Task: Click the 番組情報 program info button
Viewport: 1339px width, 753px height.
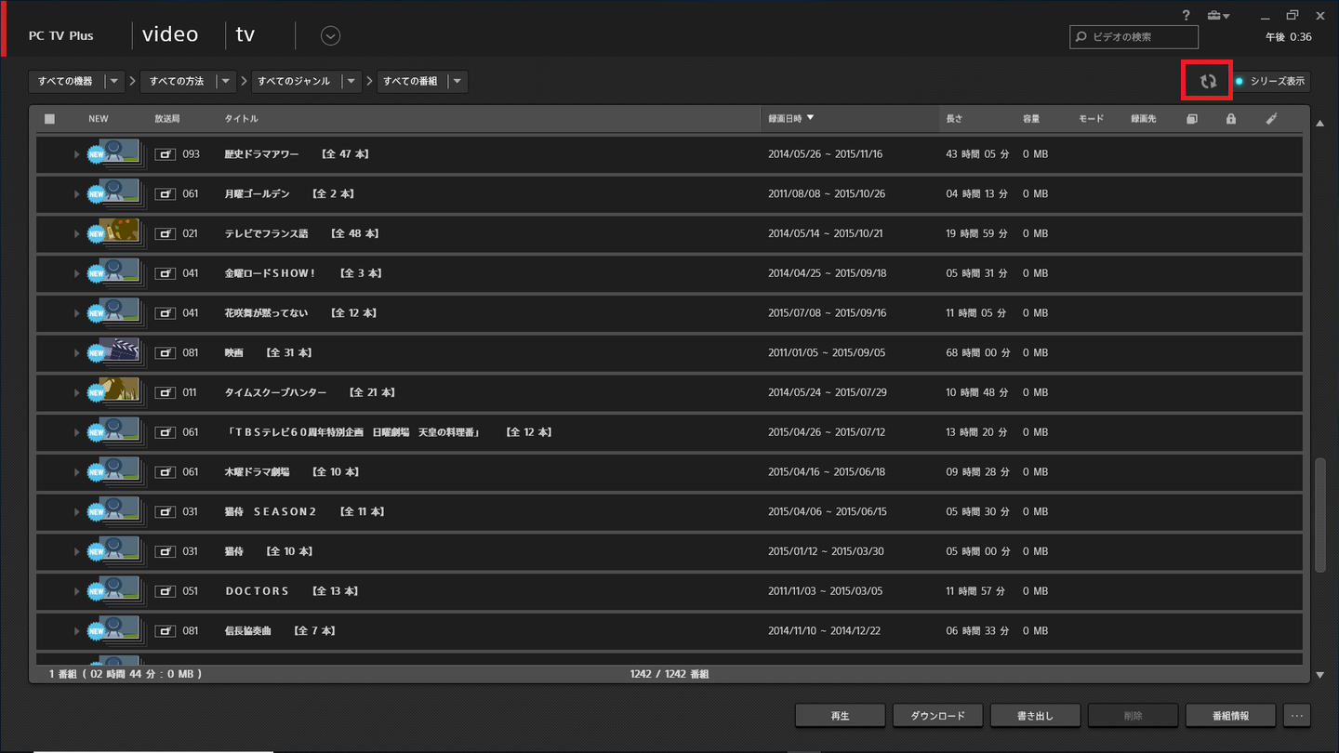Action: pos(1231,715)
